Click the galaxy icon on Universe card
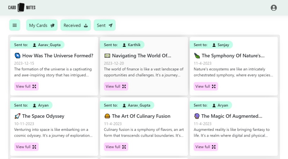This screenshot has height=159, width=288. point(17,56)
